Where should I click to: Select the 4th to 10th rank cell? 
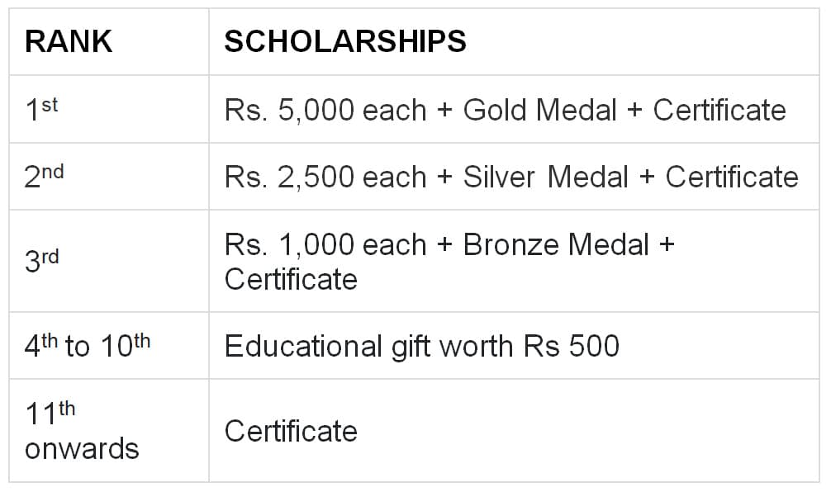pos(109,345)
